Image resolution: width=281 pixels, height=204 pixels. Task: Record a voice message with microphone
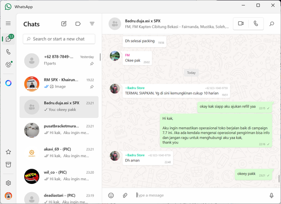coord(271,196)
